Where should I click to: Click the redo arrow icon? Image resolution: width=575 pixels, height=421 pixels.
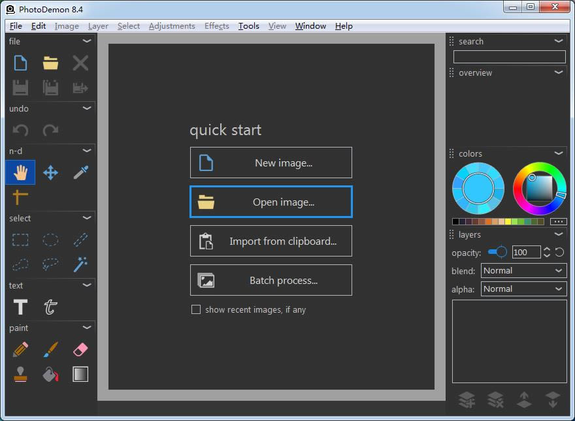[x=50, y=130]
